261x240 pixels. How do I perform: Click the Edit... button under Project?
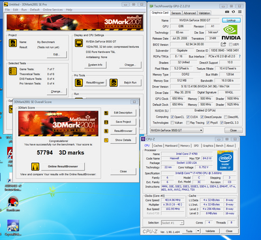[x=57, y=54]
